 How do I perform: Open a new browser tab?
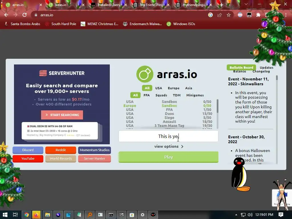(x=221, y=5)
